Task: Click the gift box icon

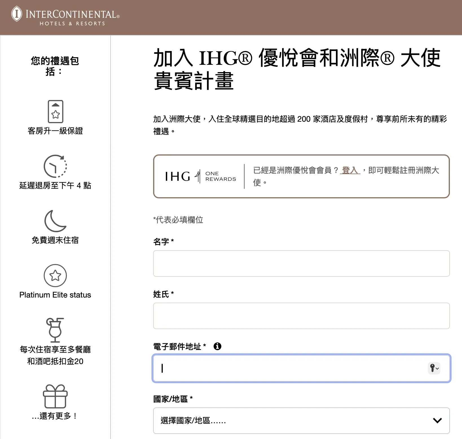Action: click(x=55, y=396)
